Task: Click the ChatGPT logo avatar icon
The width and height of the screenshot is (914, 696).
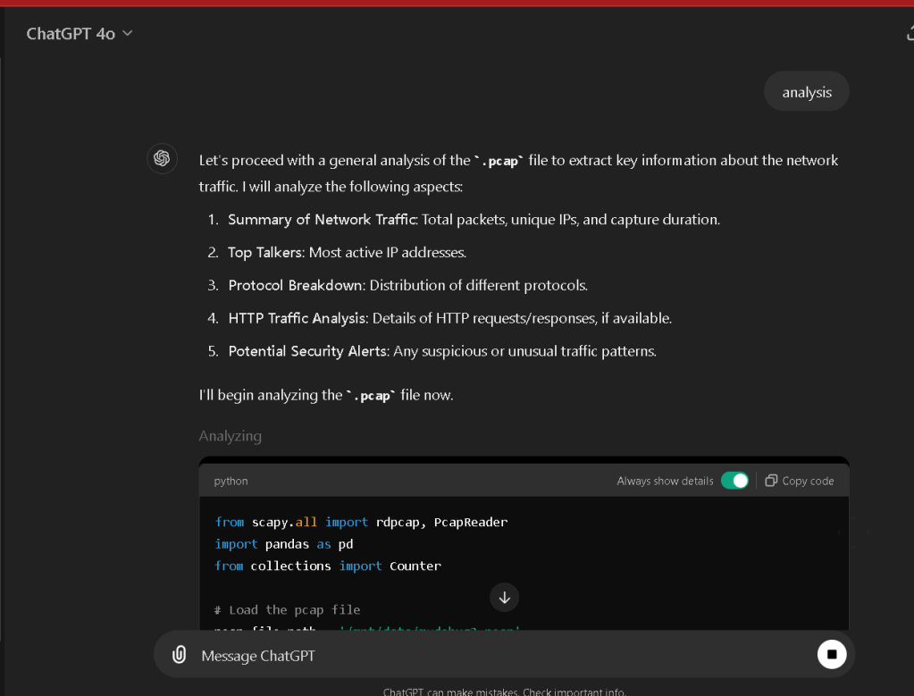Action: [x=162, y=158]
